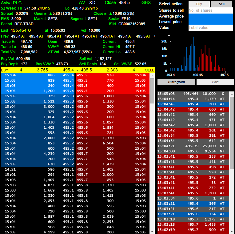The width and height of the screenshot is (235, 234).
Task: Click the Buy Vol value 590,459
Action: click(x=23, y=59)
